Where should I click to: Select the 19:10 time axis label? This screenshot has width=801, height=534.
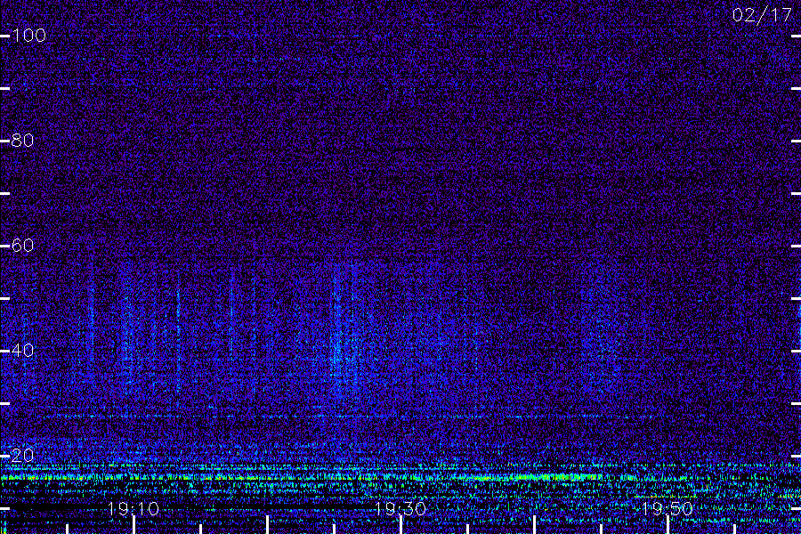(x=133, y=508)
